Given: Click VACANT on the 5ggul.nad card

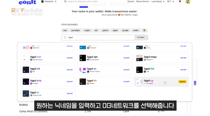Looking at the screenshot, I should click(70, 58).
